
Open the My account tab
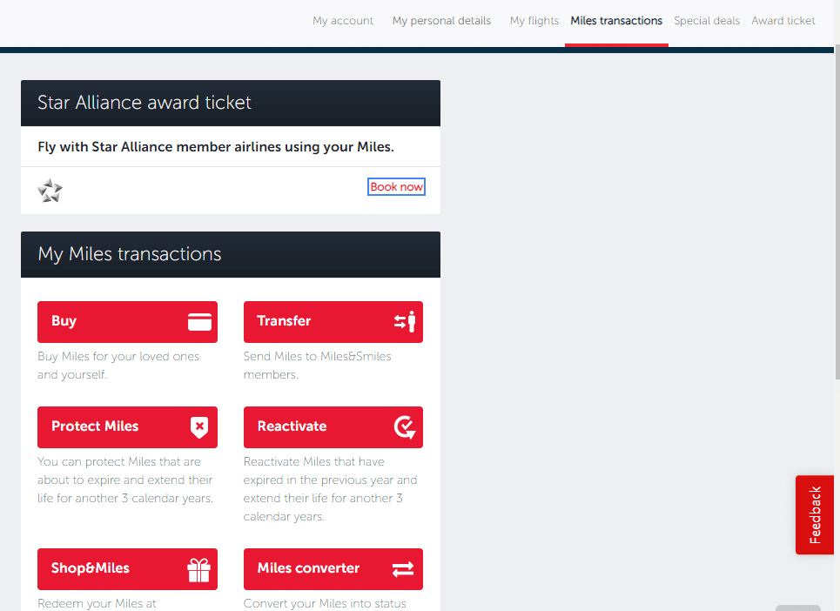[343, 21]
